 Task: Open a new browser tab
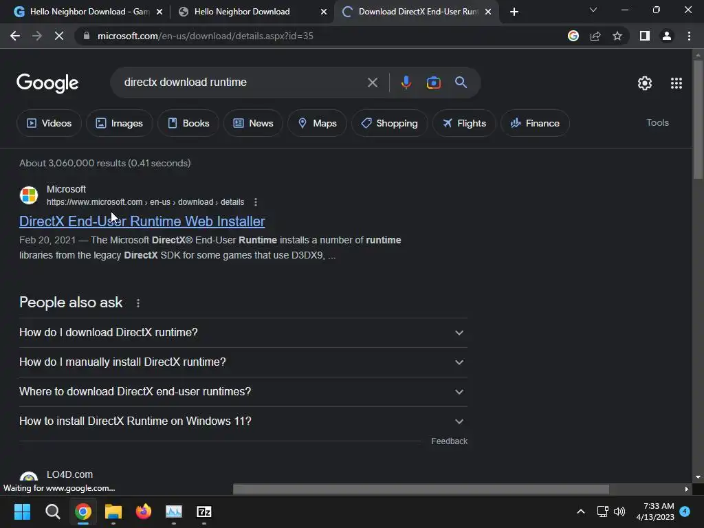(514, 12)
